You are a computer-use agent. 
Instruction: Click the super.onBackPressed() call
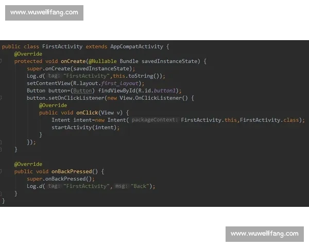(60, 179)
